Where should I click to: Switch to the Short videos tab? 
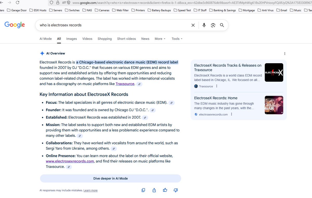click(126, 39)
